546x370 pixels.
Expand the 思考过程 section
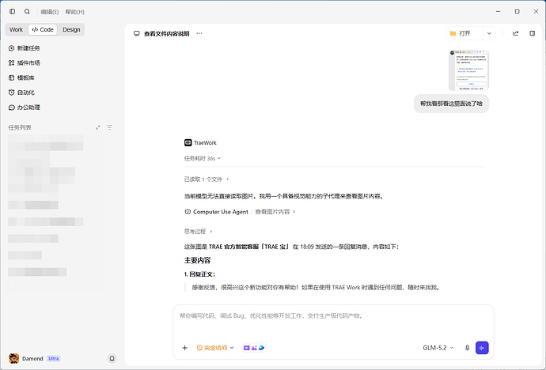tap(198, 231)
